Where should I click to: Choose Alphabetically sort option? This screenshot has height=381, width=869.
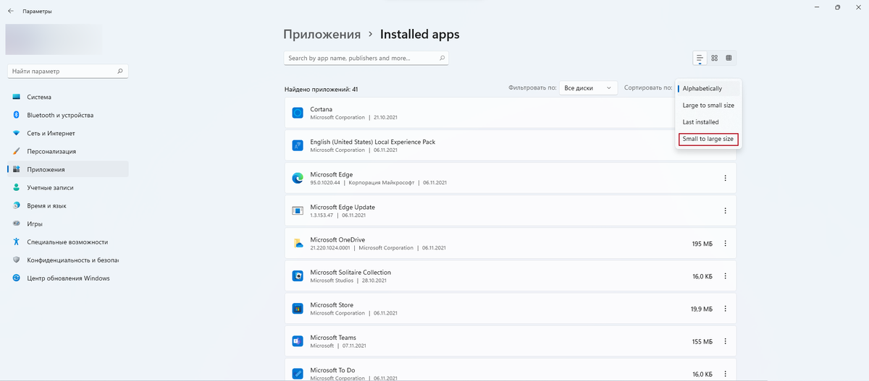708,88
